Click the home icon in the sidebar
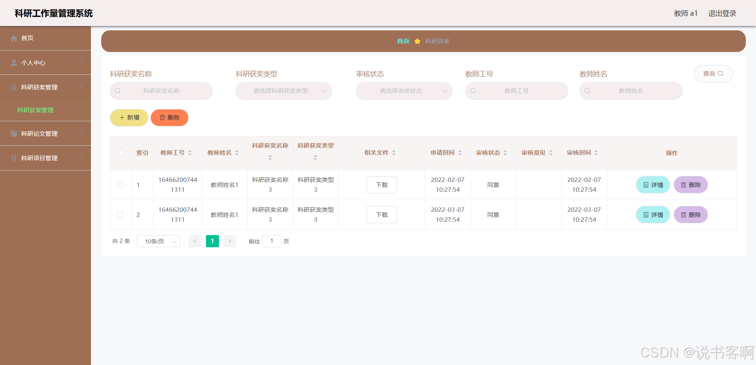Image resolution: width=756 pixels, height=365 pixels. point(14,38)
